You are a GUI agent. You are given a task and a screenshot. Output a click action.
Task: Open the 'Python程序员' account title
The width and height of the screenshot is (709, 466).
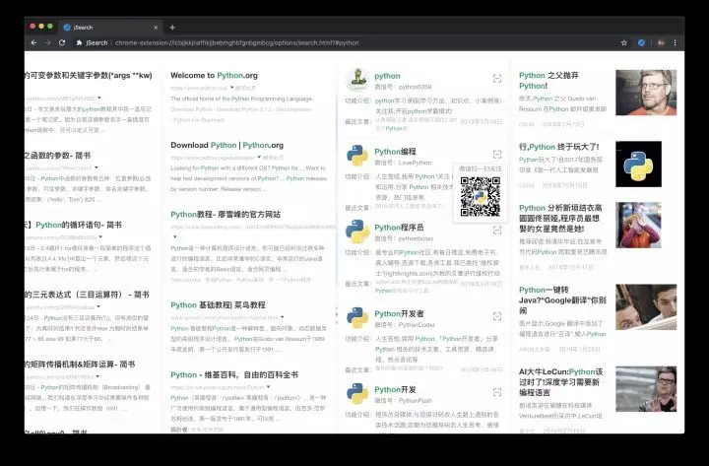point(399,228)
